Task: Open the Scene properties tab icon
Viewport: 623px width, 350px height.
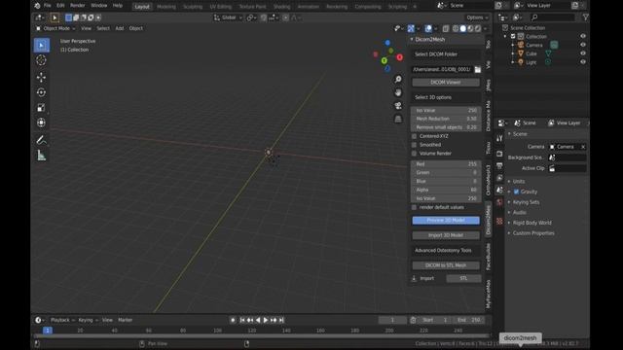Action: click(x=499, y=191)
